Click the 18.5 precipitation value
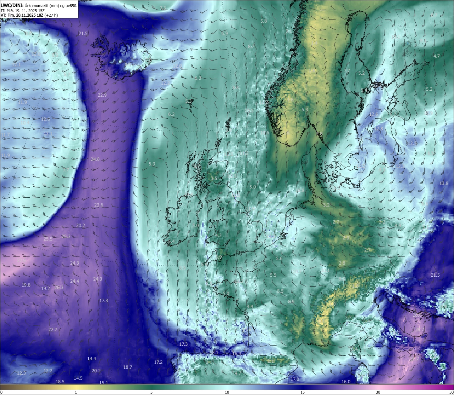 tap(60, 382)
